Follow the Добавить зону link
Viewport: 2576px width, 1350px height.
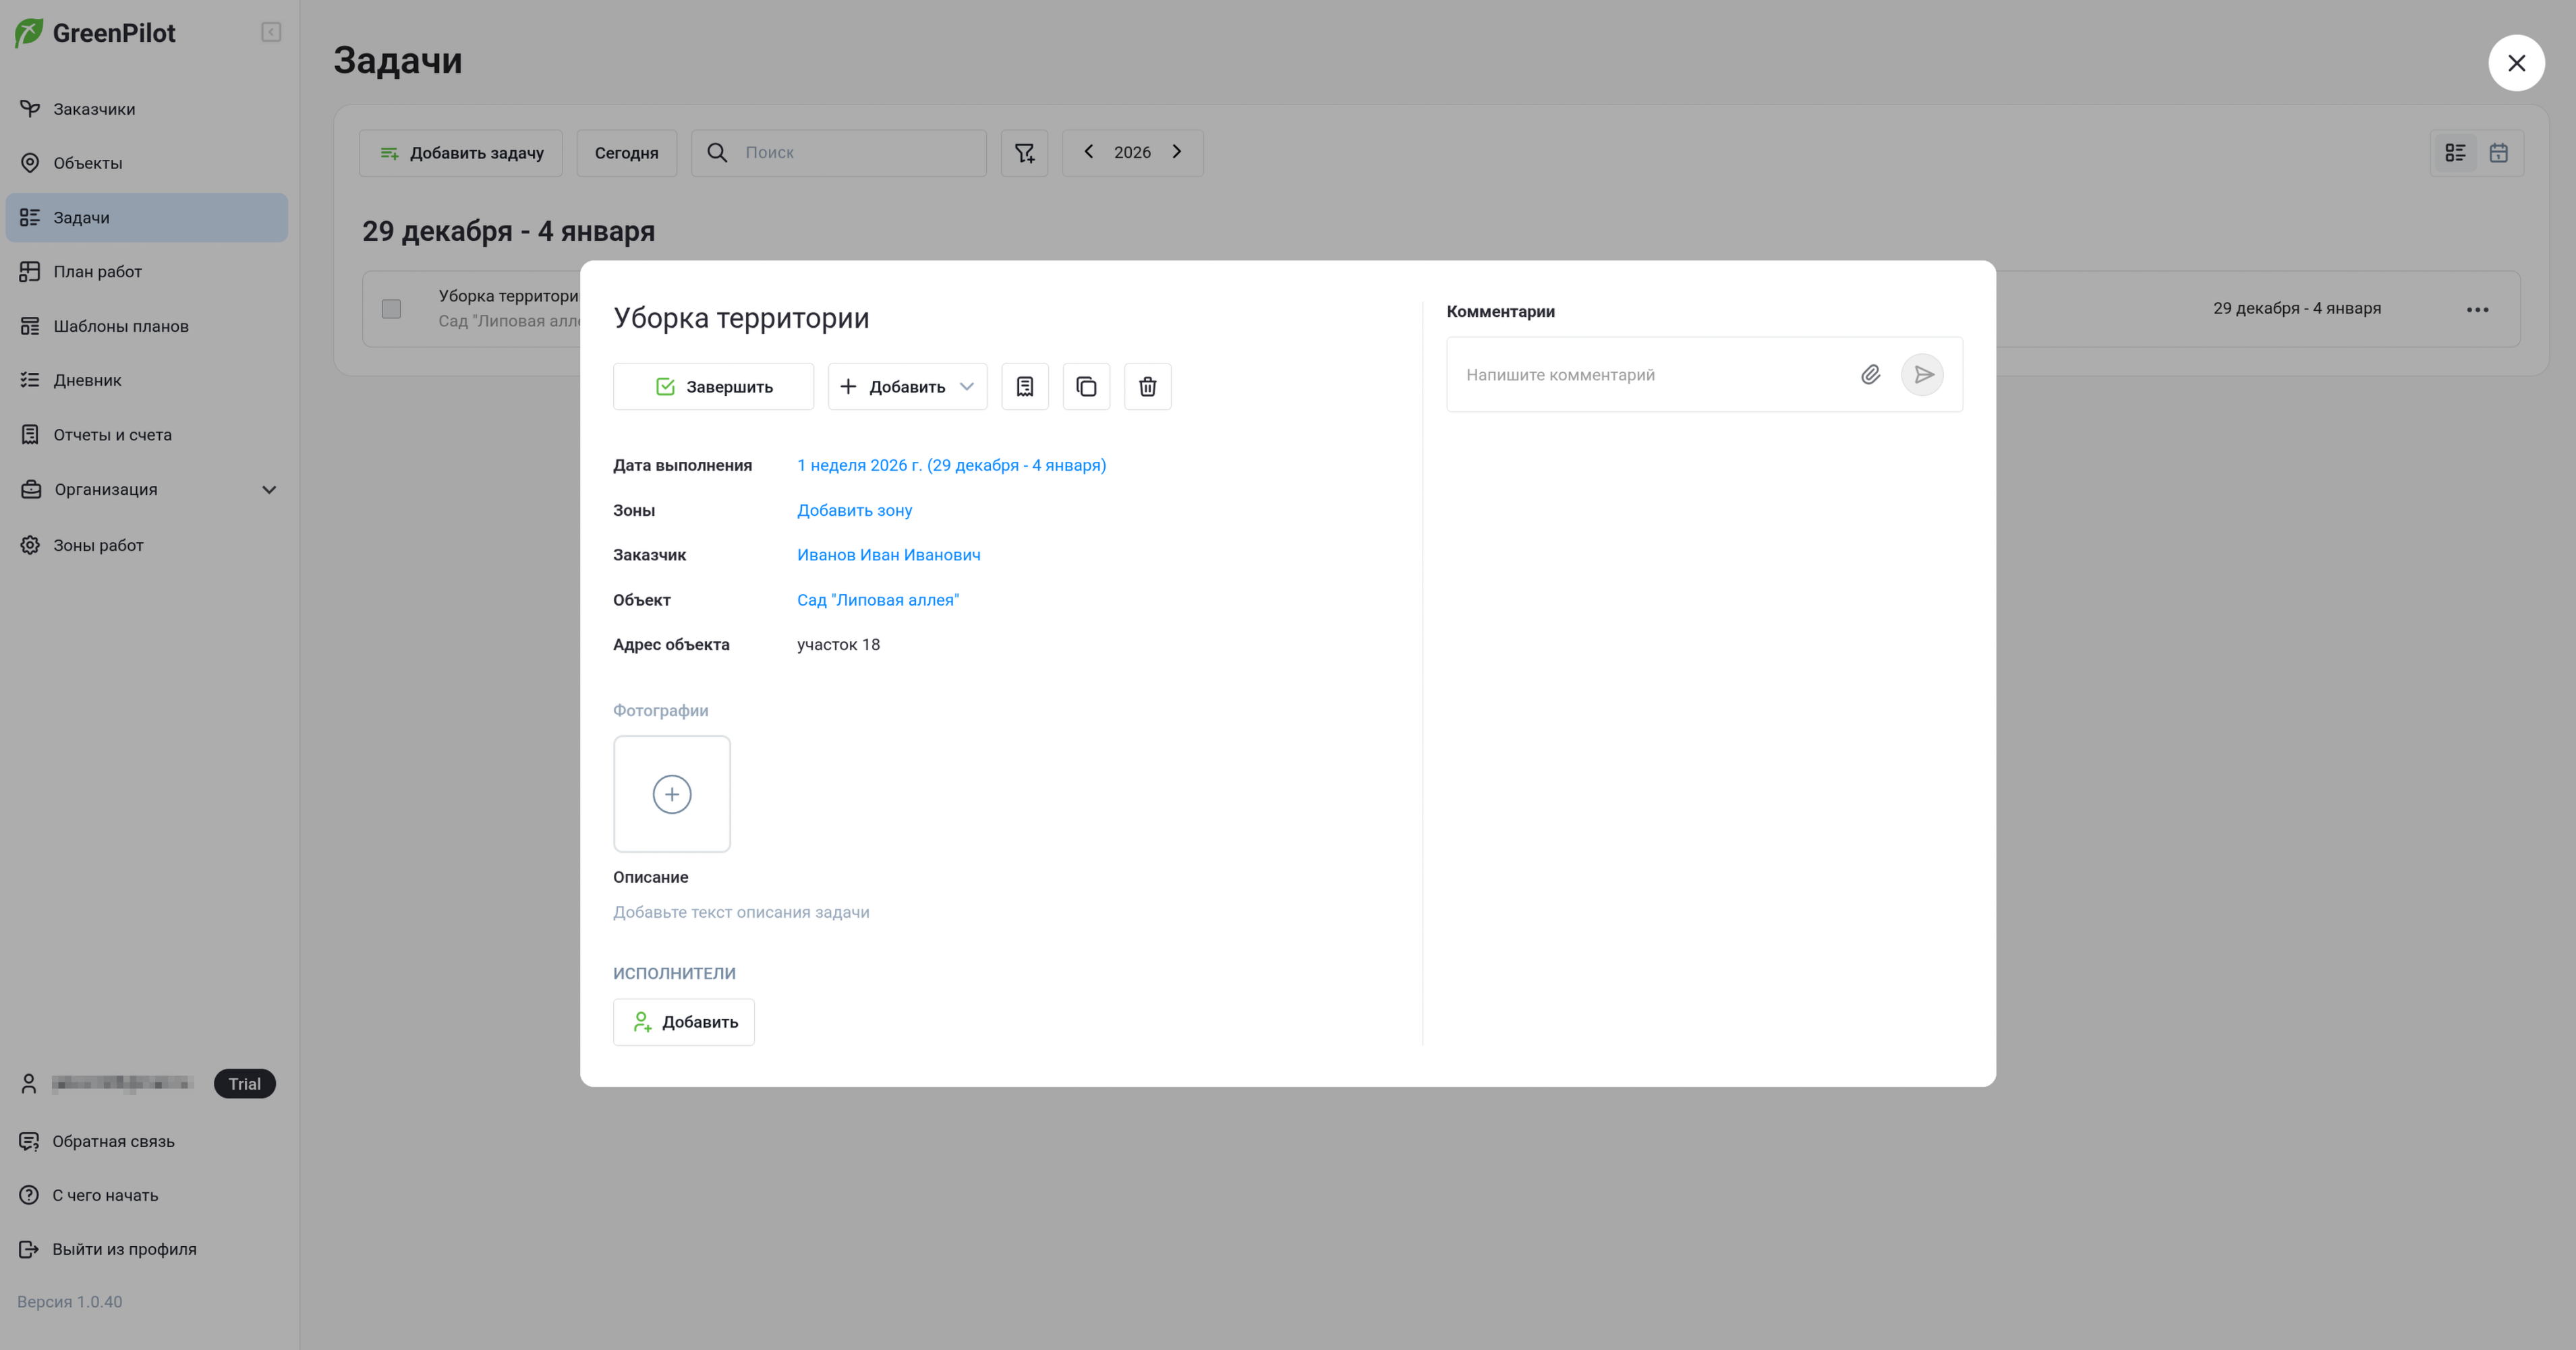coord(854,510)
